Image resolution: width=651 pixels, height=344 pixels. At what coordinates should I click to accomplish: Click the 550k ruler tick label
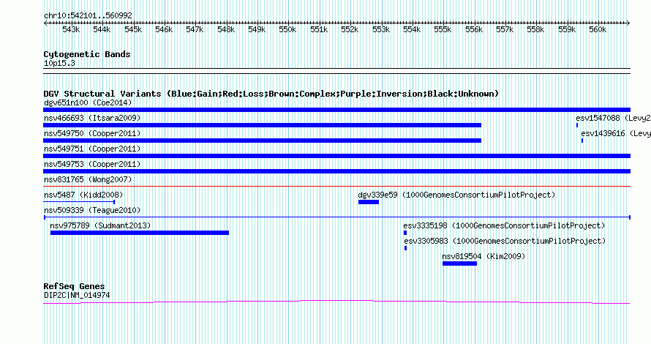(287, 29)
